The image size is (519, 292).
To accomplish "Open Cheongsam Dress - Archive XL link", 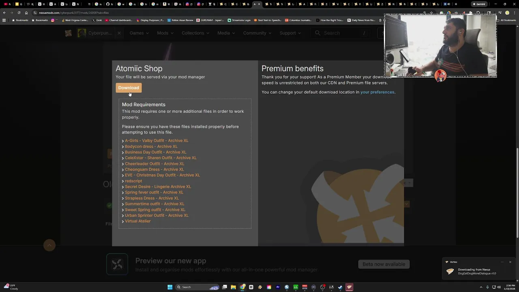I will [x=154, y=170].
